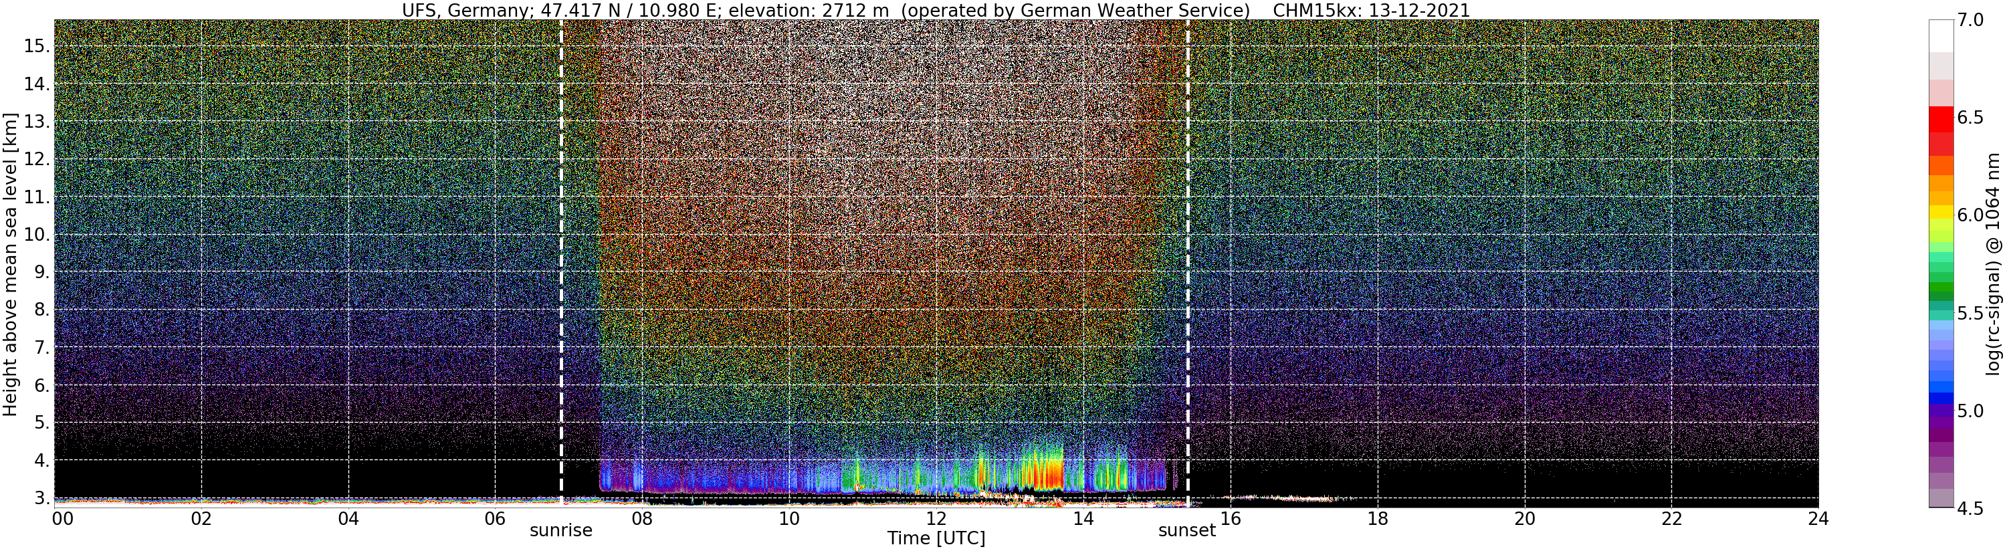The image size is (2007, 551).
Task: Click the date CHM15kx: 13-12-2021 in the title
Action: click(x=1372, y=10)
